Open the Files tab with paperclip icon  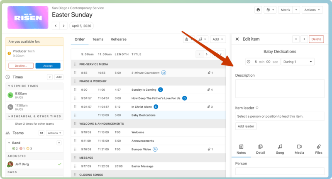point(318,149)
